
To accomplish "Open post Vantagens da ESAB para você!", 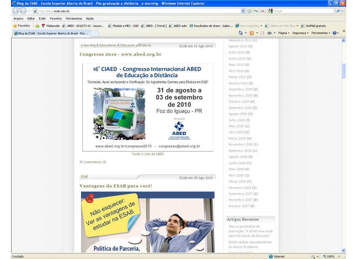I will [116, 186].
